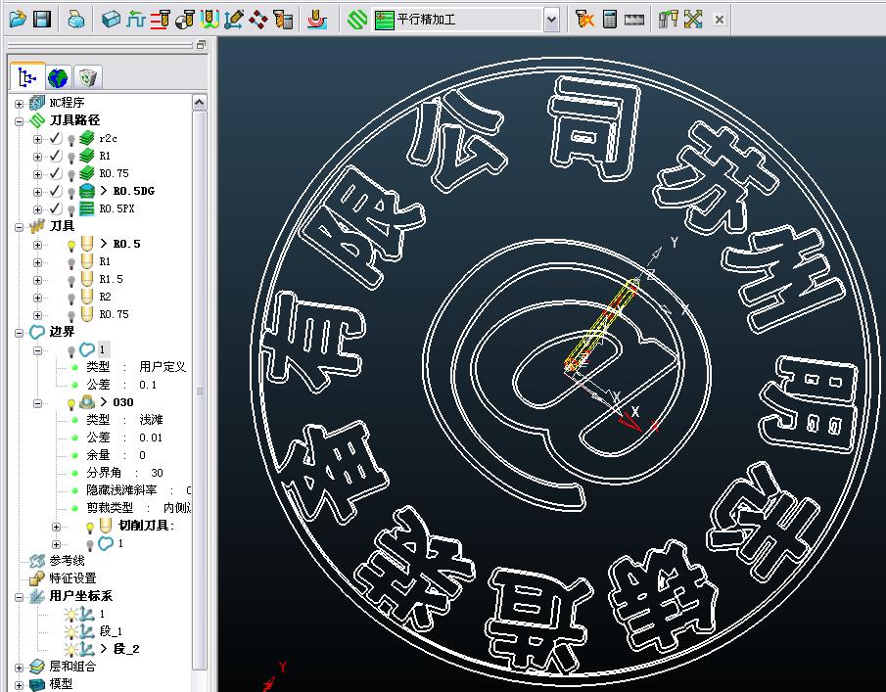Toggle light bulb of tool R2
The height and width of the screenshot is (692, 886).
point(71,298)
